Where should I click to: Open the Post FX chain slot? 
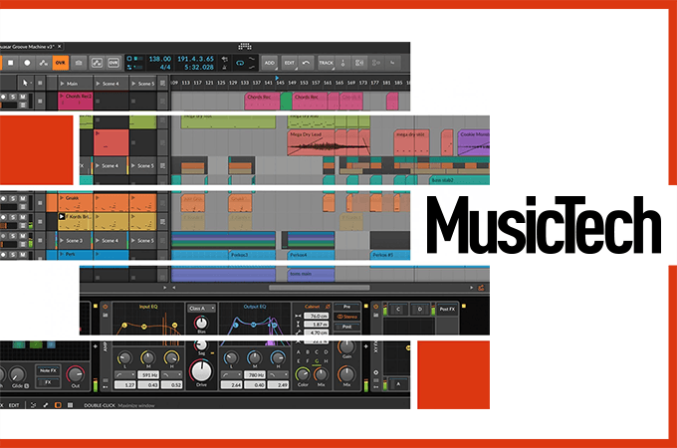click(x=447, y=309)
